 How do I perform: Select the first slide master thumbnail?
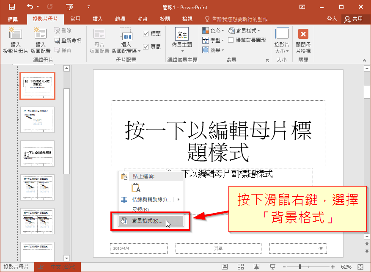pyautogui.click(x=37, y=85)
